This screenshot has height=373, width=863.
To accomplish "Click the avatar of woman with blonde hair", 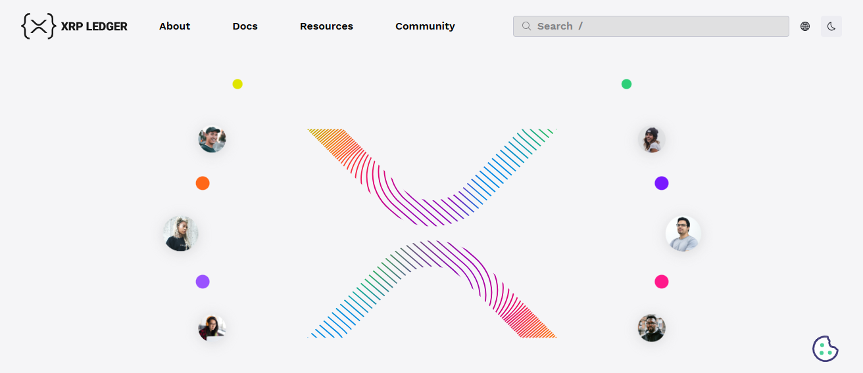I will click(x=180, y=234).
